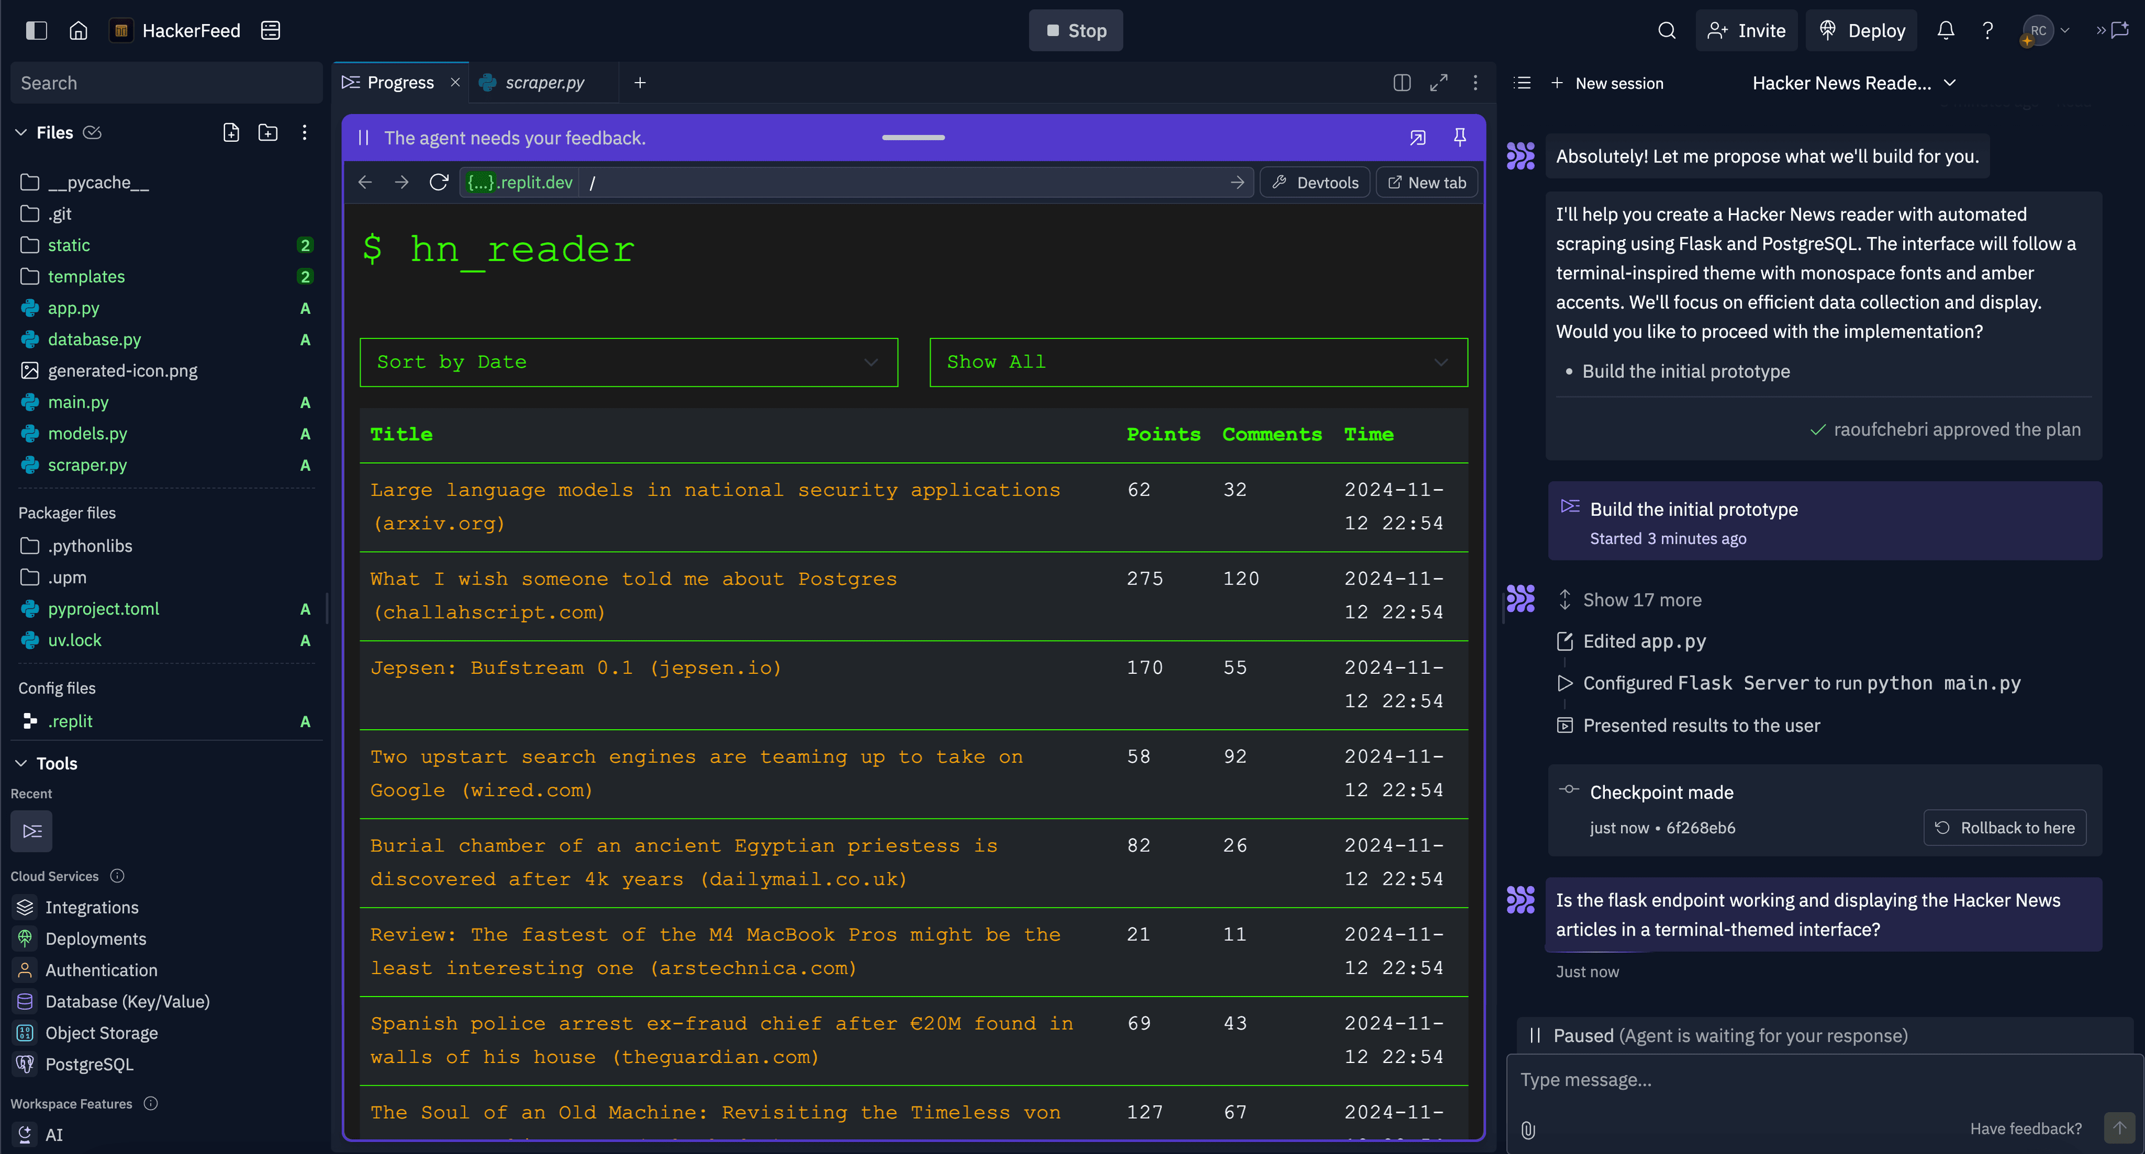Select the Progress tab
This screenshot has height=1154, width=2145.
point(400,83)
